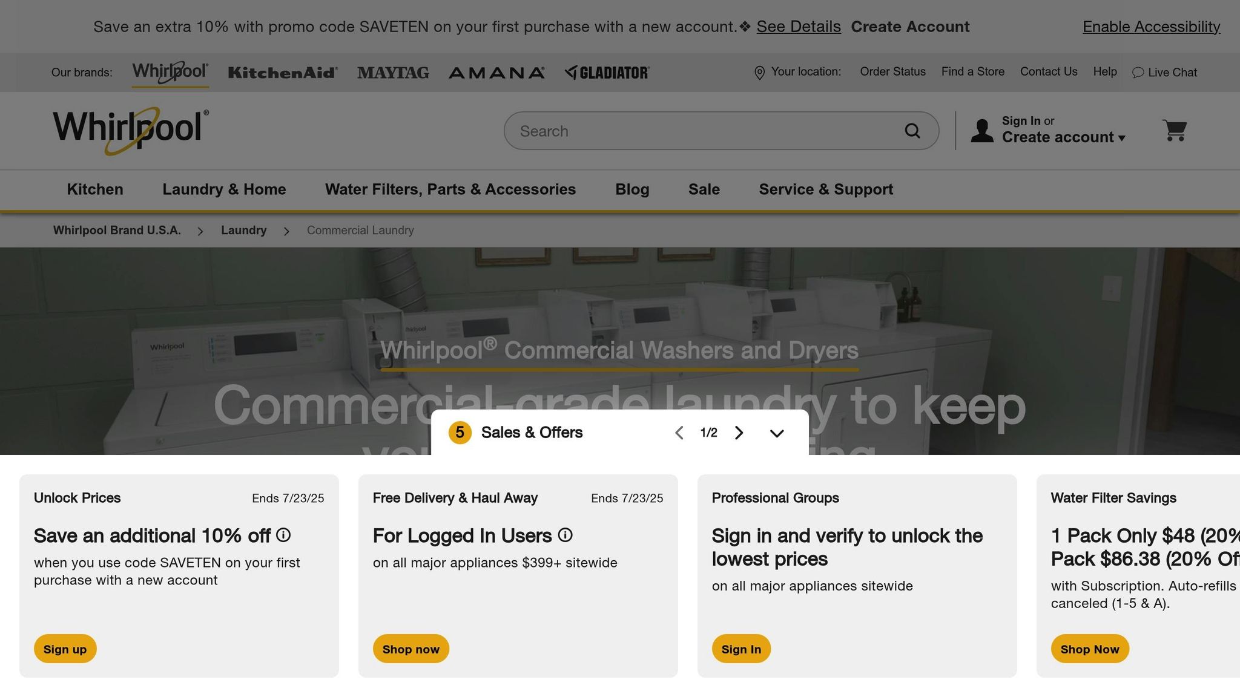This screenshot has width=1240, height=697.
Task: Click the yellow 5 offers count badge
Action: pos(460,433)
